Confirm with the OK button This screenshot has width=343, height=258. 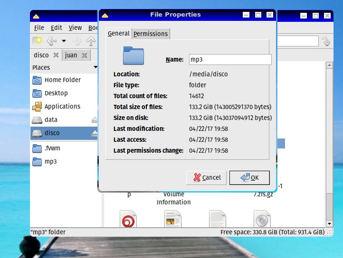pyautogui.click(x=249, y=177)
